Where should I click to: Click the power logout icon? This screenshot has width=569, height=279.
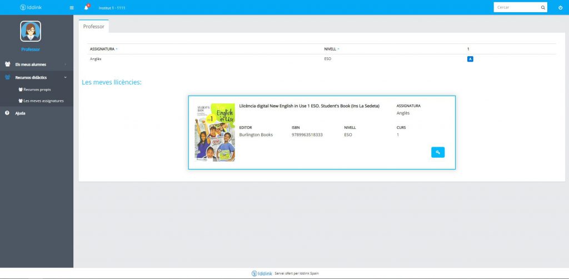coord(560,8)
